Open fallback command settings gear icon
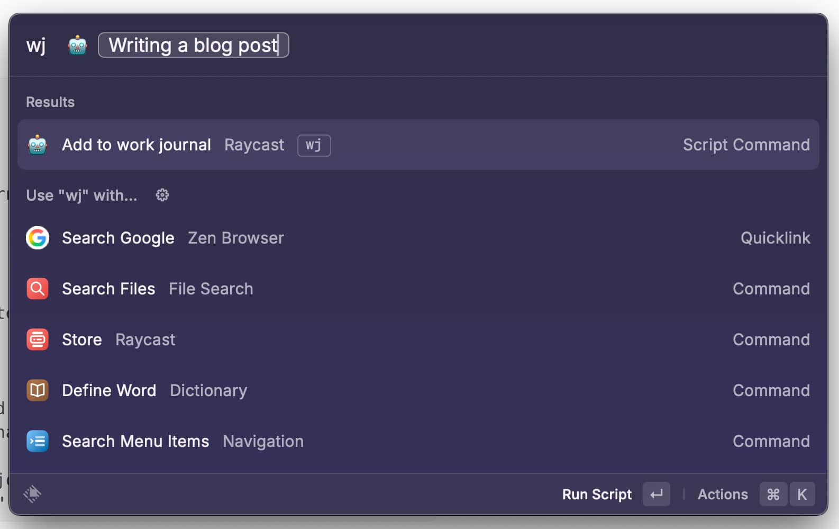The height and width of the screenshot is (529, 839). click(x=162, y=195)
